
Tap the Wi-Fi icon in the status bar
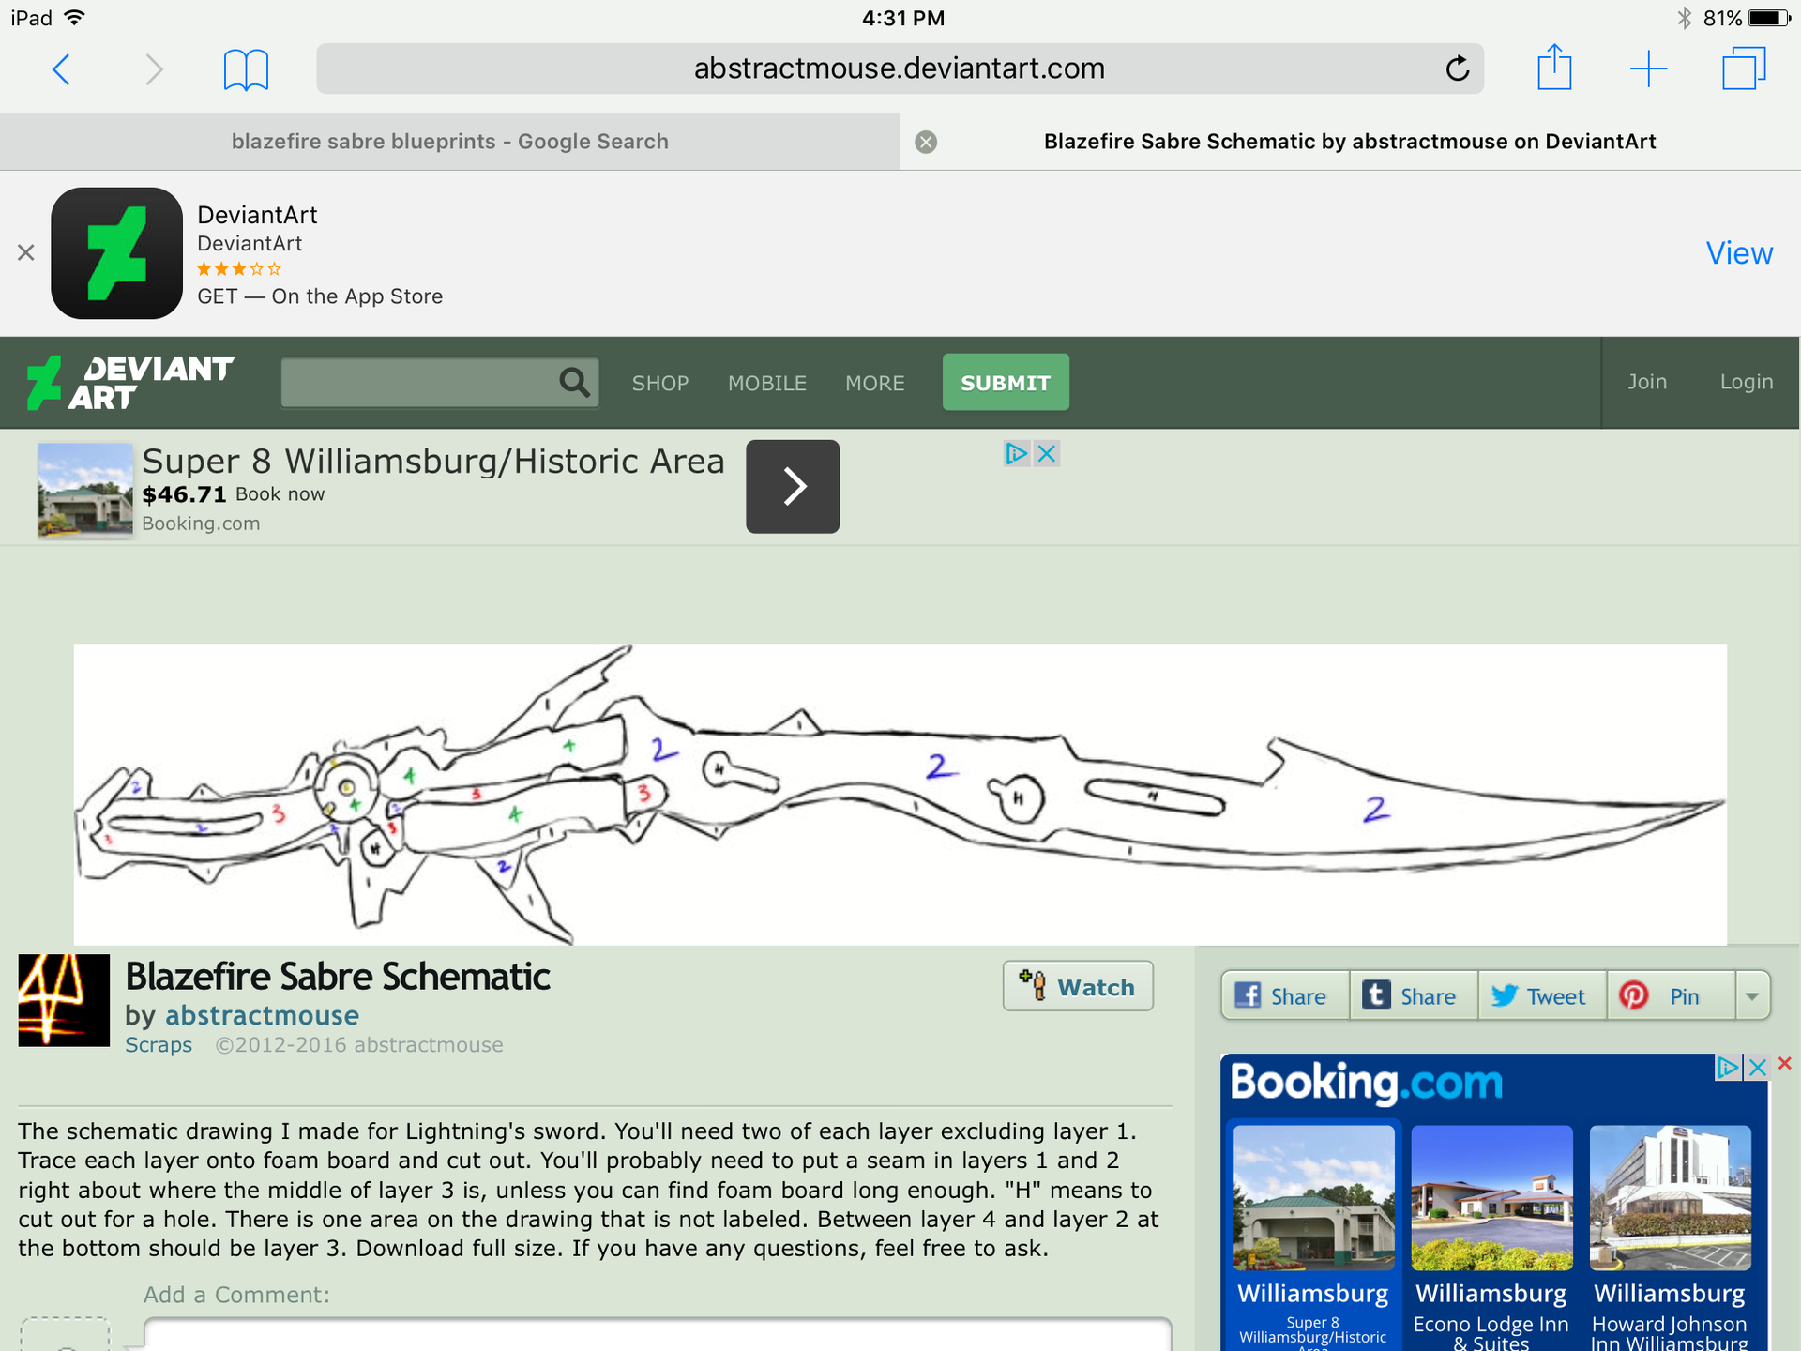pyautogui.click(x=75, y=17)
